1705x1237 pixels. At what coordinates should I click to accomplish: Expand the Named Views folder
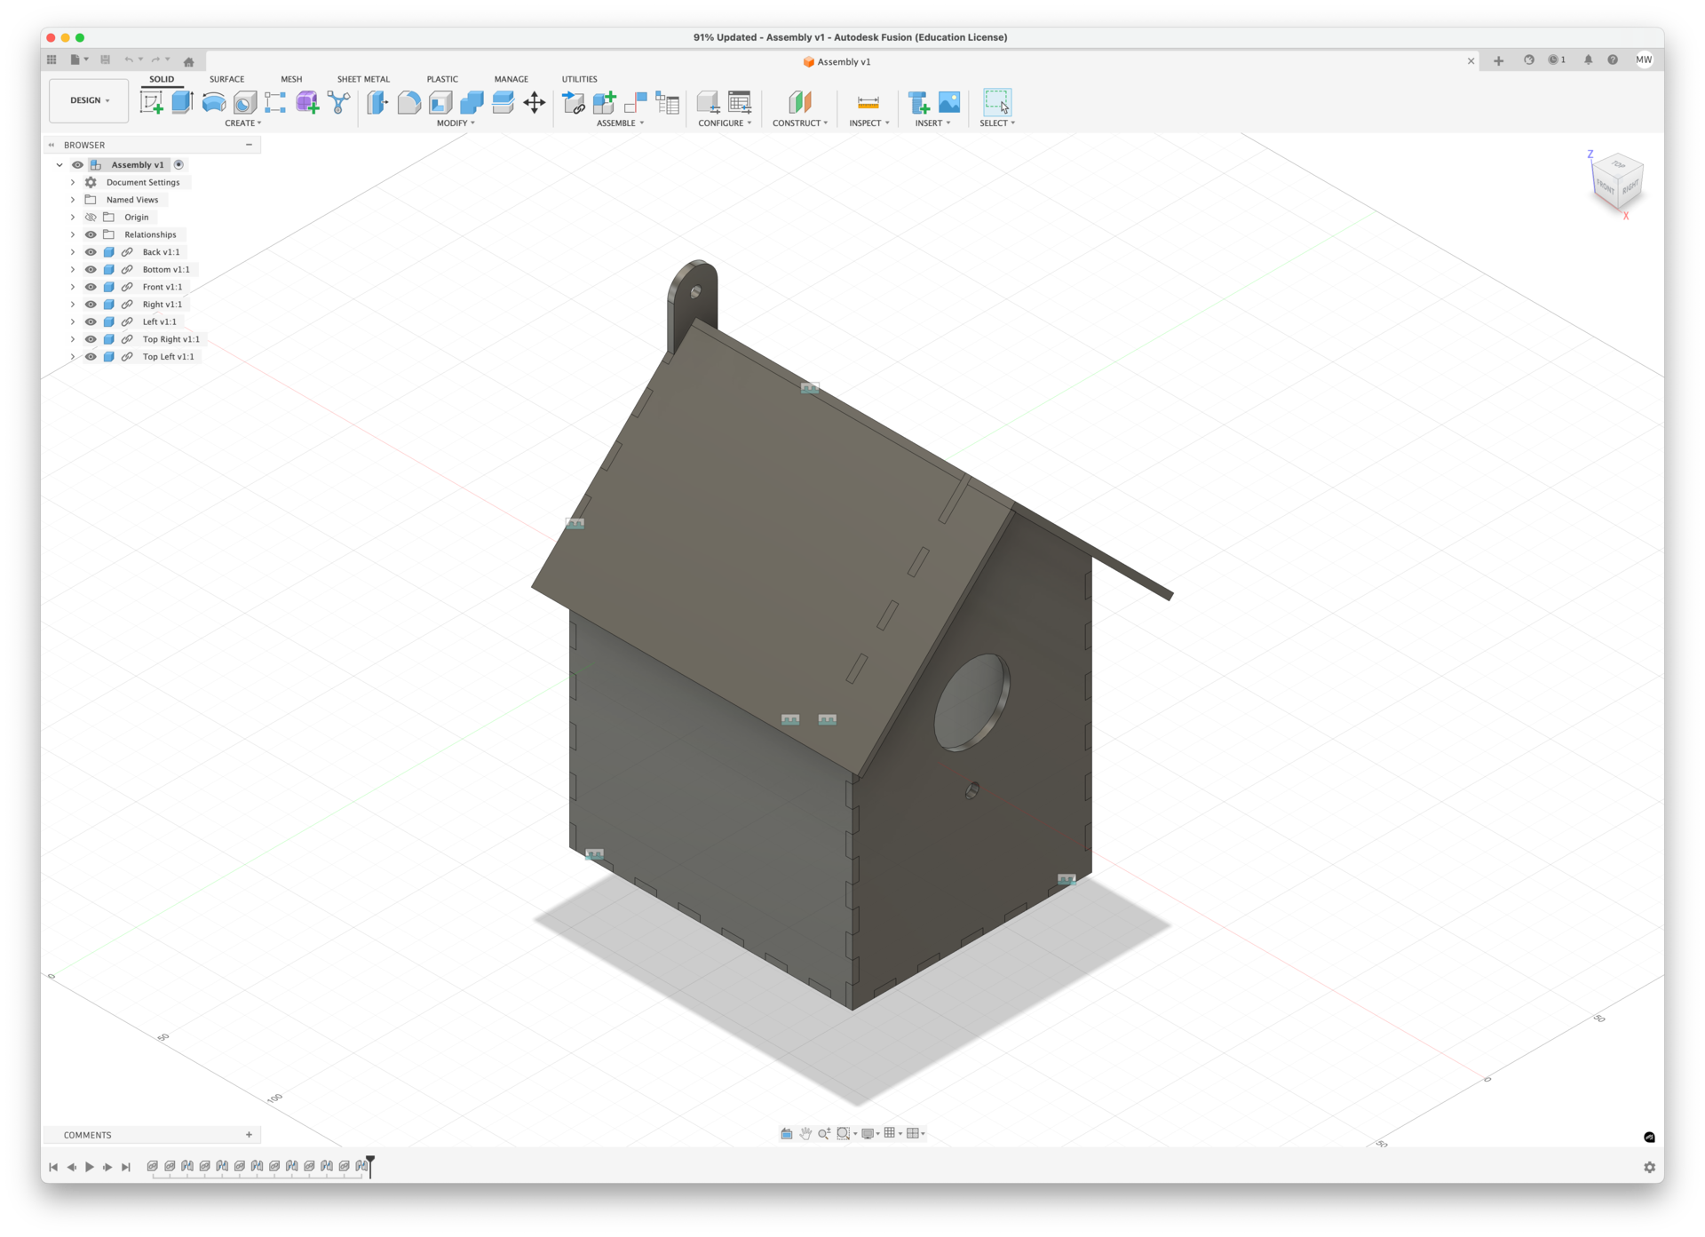point(73,200)
